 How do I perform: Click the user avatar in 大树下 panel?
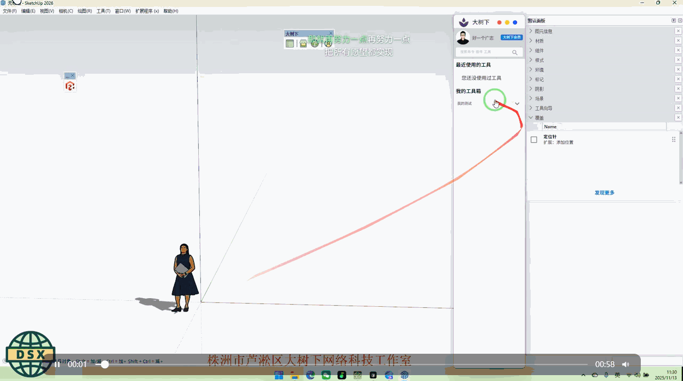tap(463, 38)
